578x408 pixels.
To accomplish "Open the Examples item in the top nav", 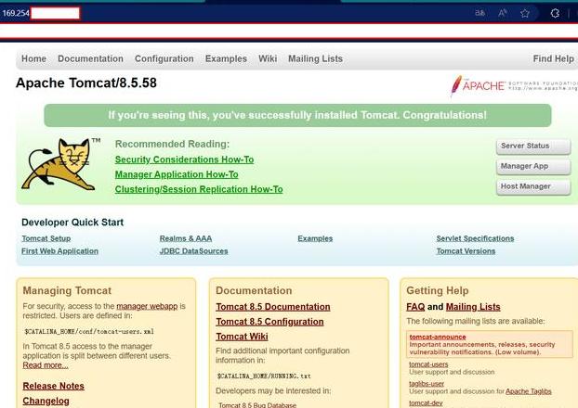I will click(226, 58).
